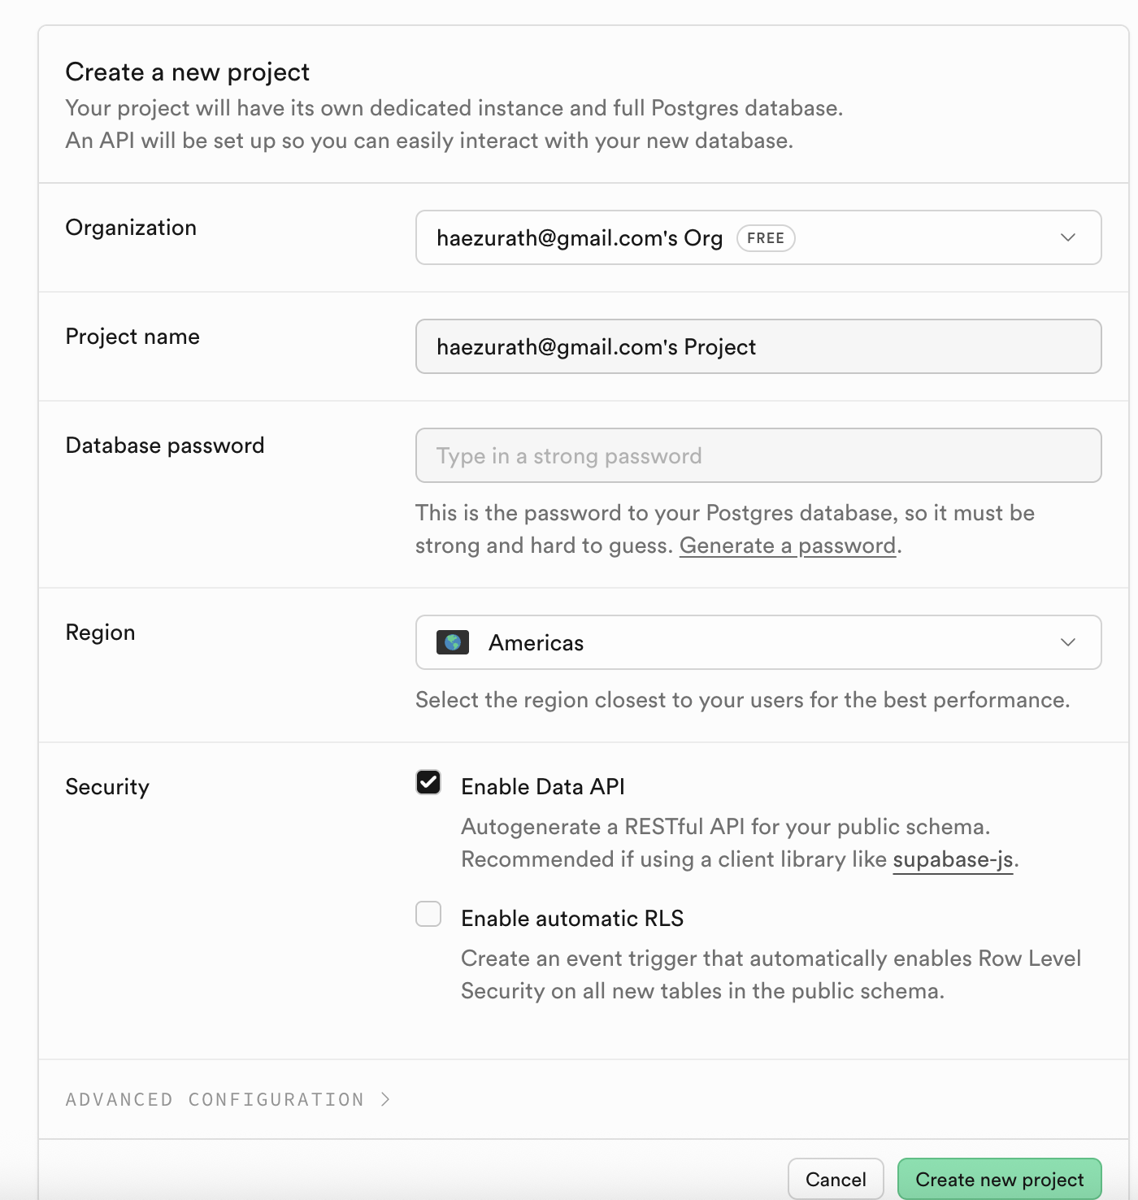Expand the Advanced Configuration section
Viewport: 1138px width, 1200px height.
(215, 1099)
